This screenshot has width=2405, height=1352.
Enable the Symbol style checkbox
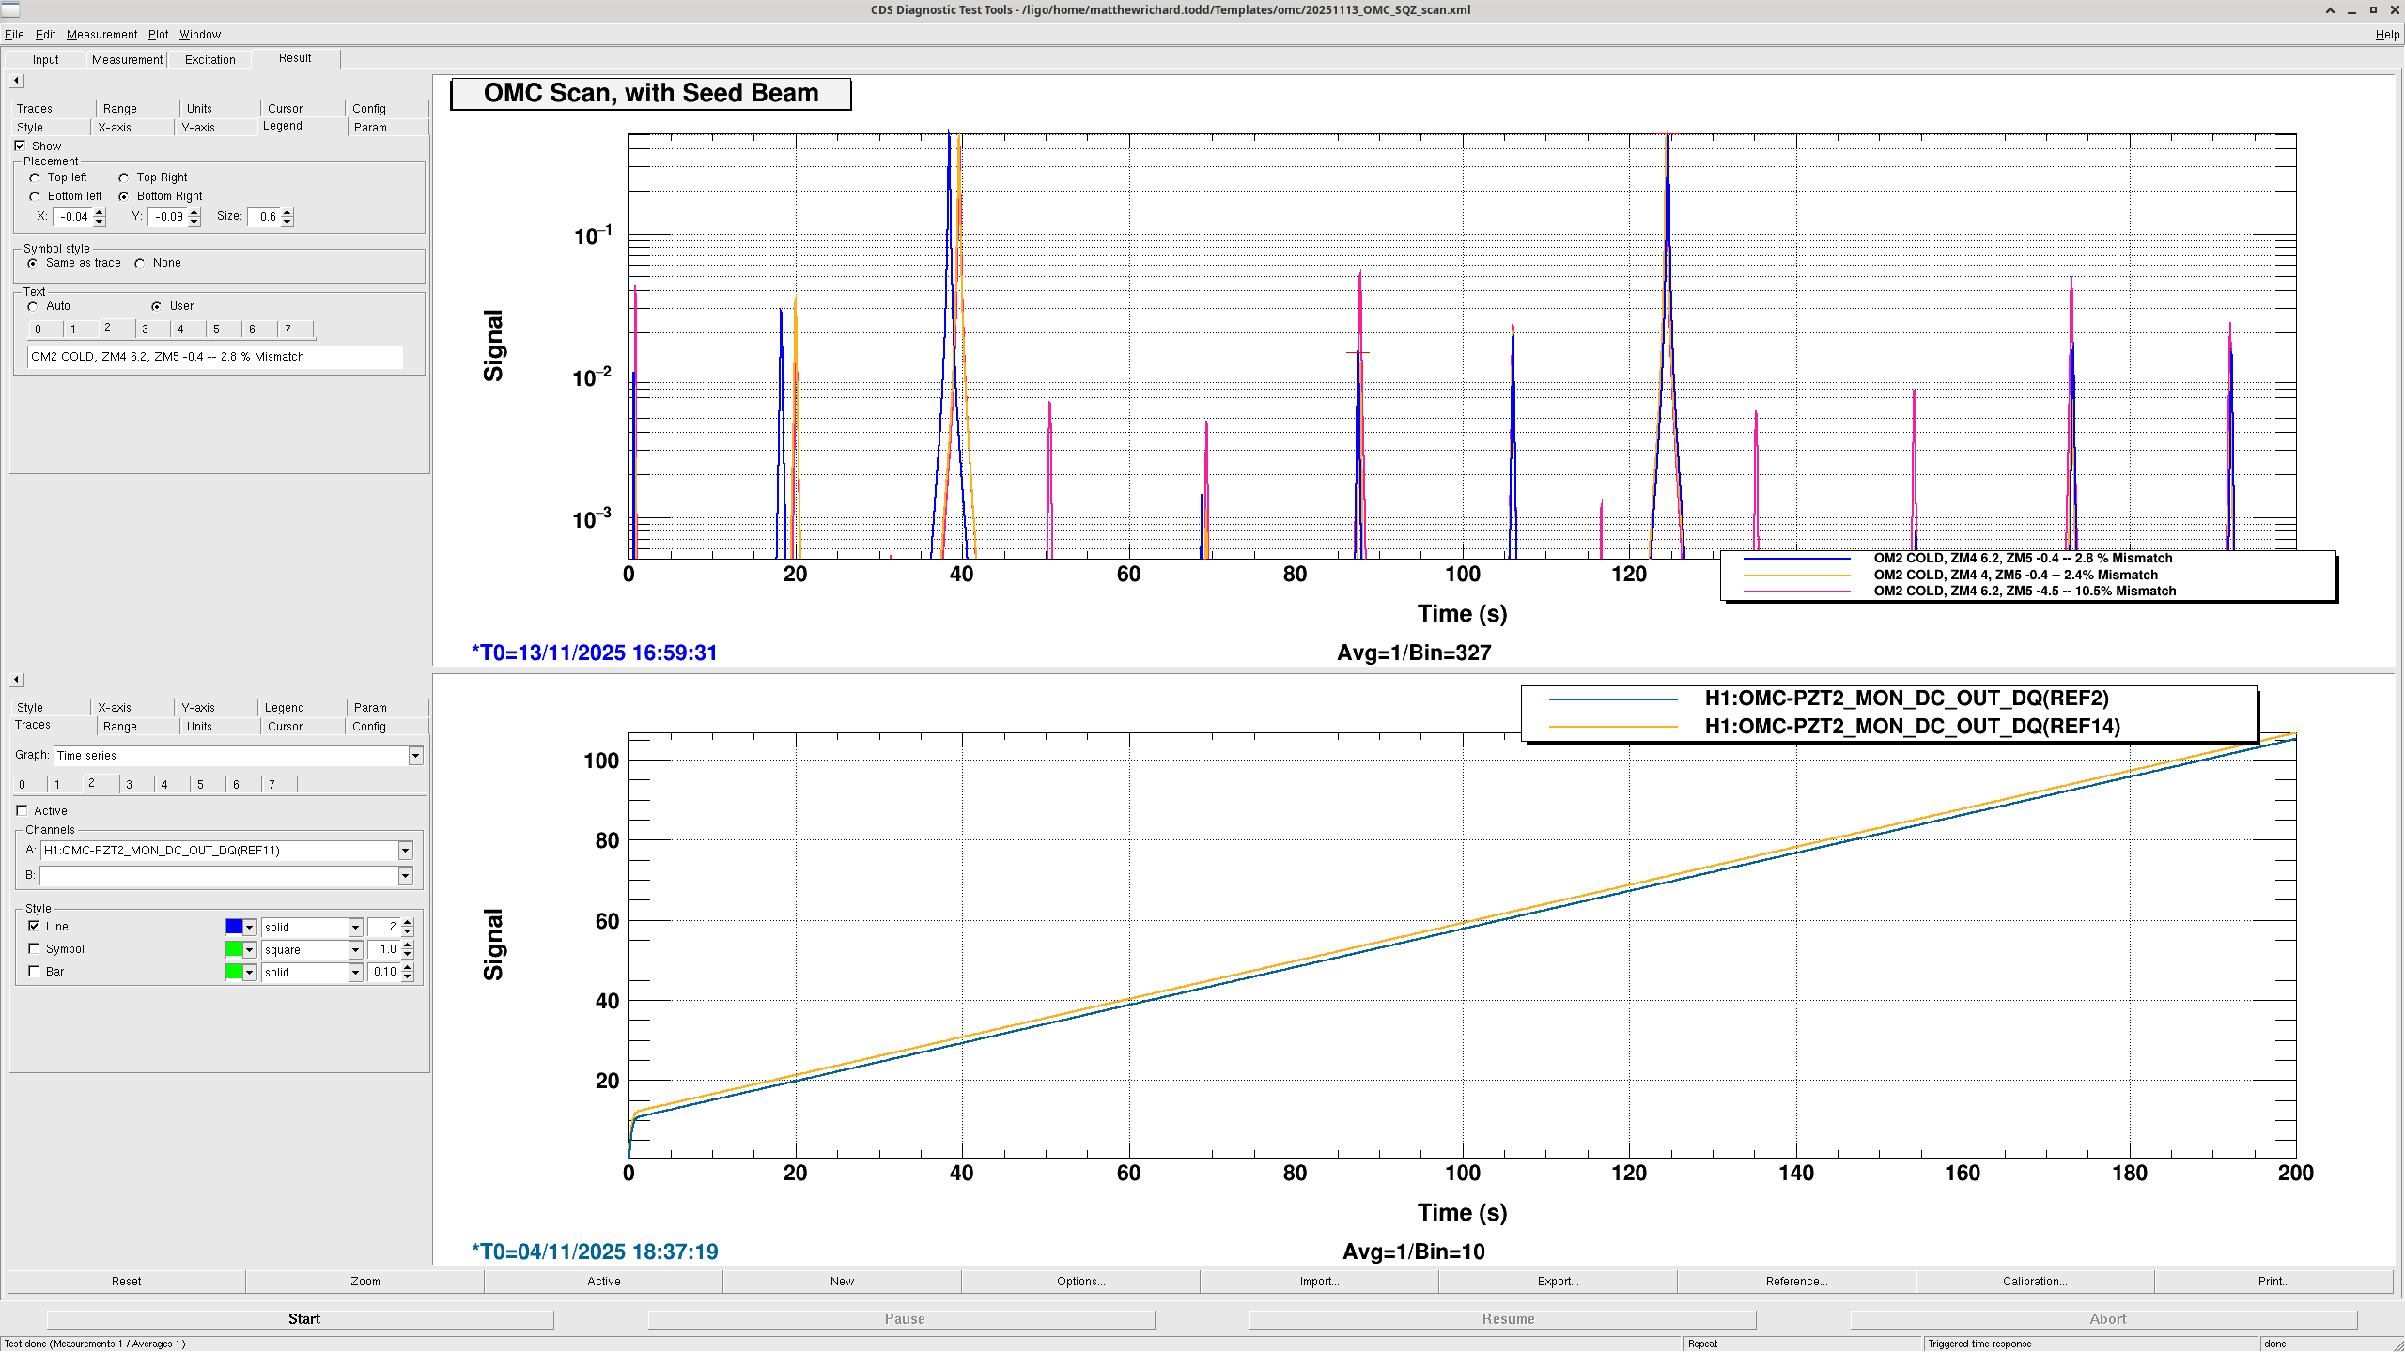tap(35, 949)
